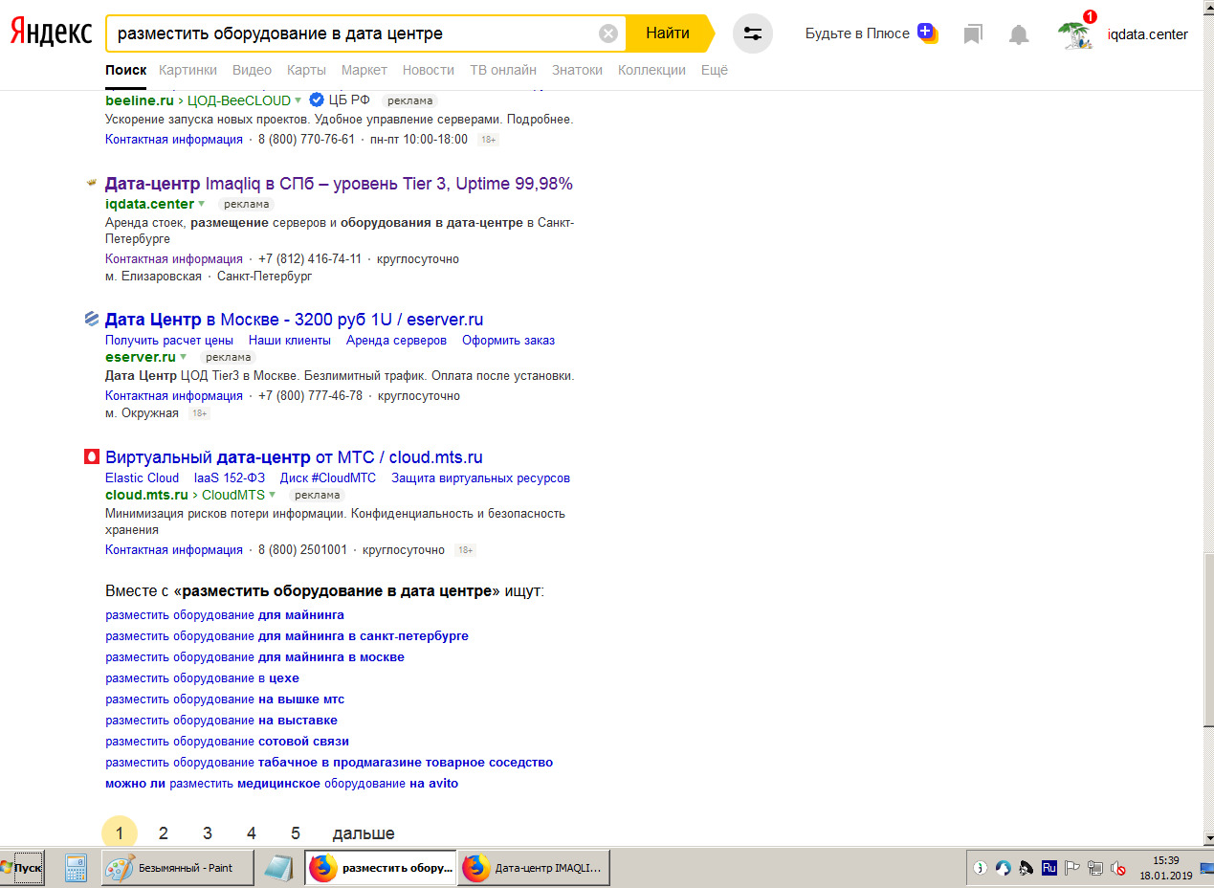Open the ТВ онлайн tab
This screenshot has height=888, width=1214.
click(503, 70)
